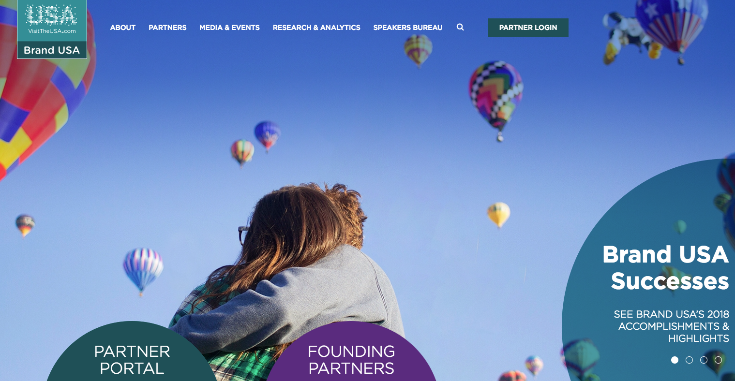The height and width of the screenshot is (381, 735).
Task: Click the search magnifier icon
Action: (x=460, y=27)
